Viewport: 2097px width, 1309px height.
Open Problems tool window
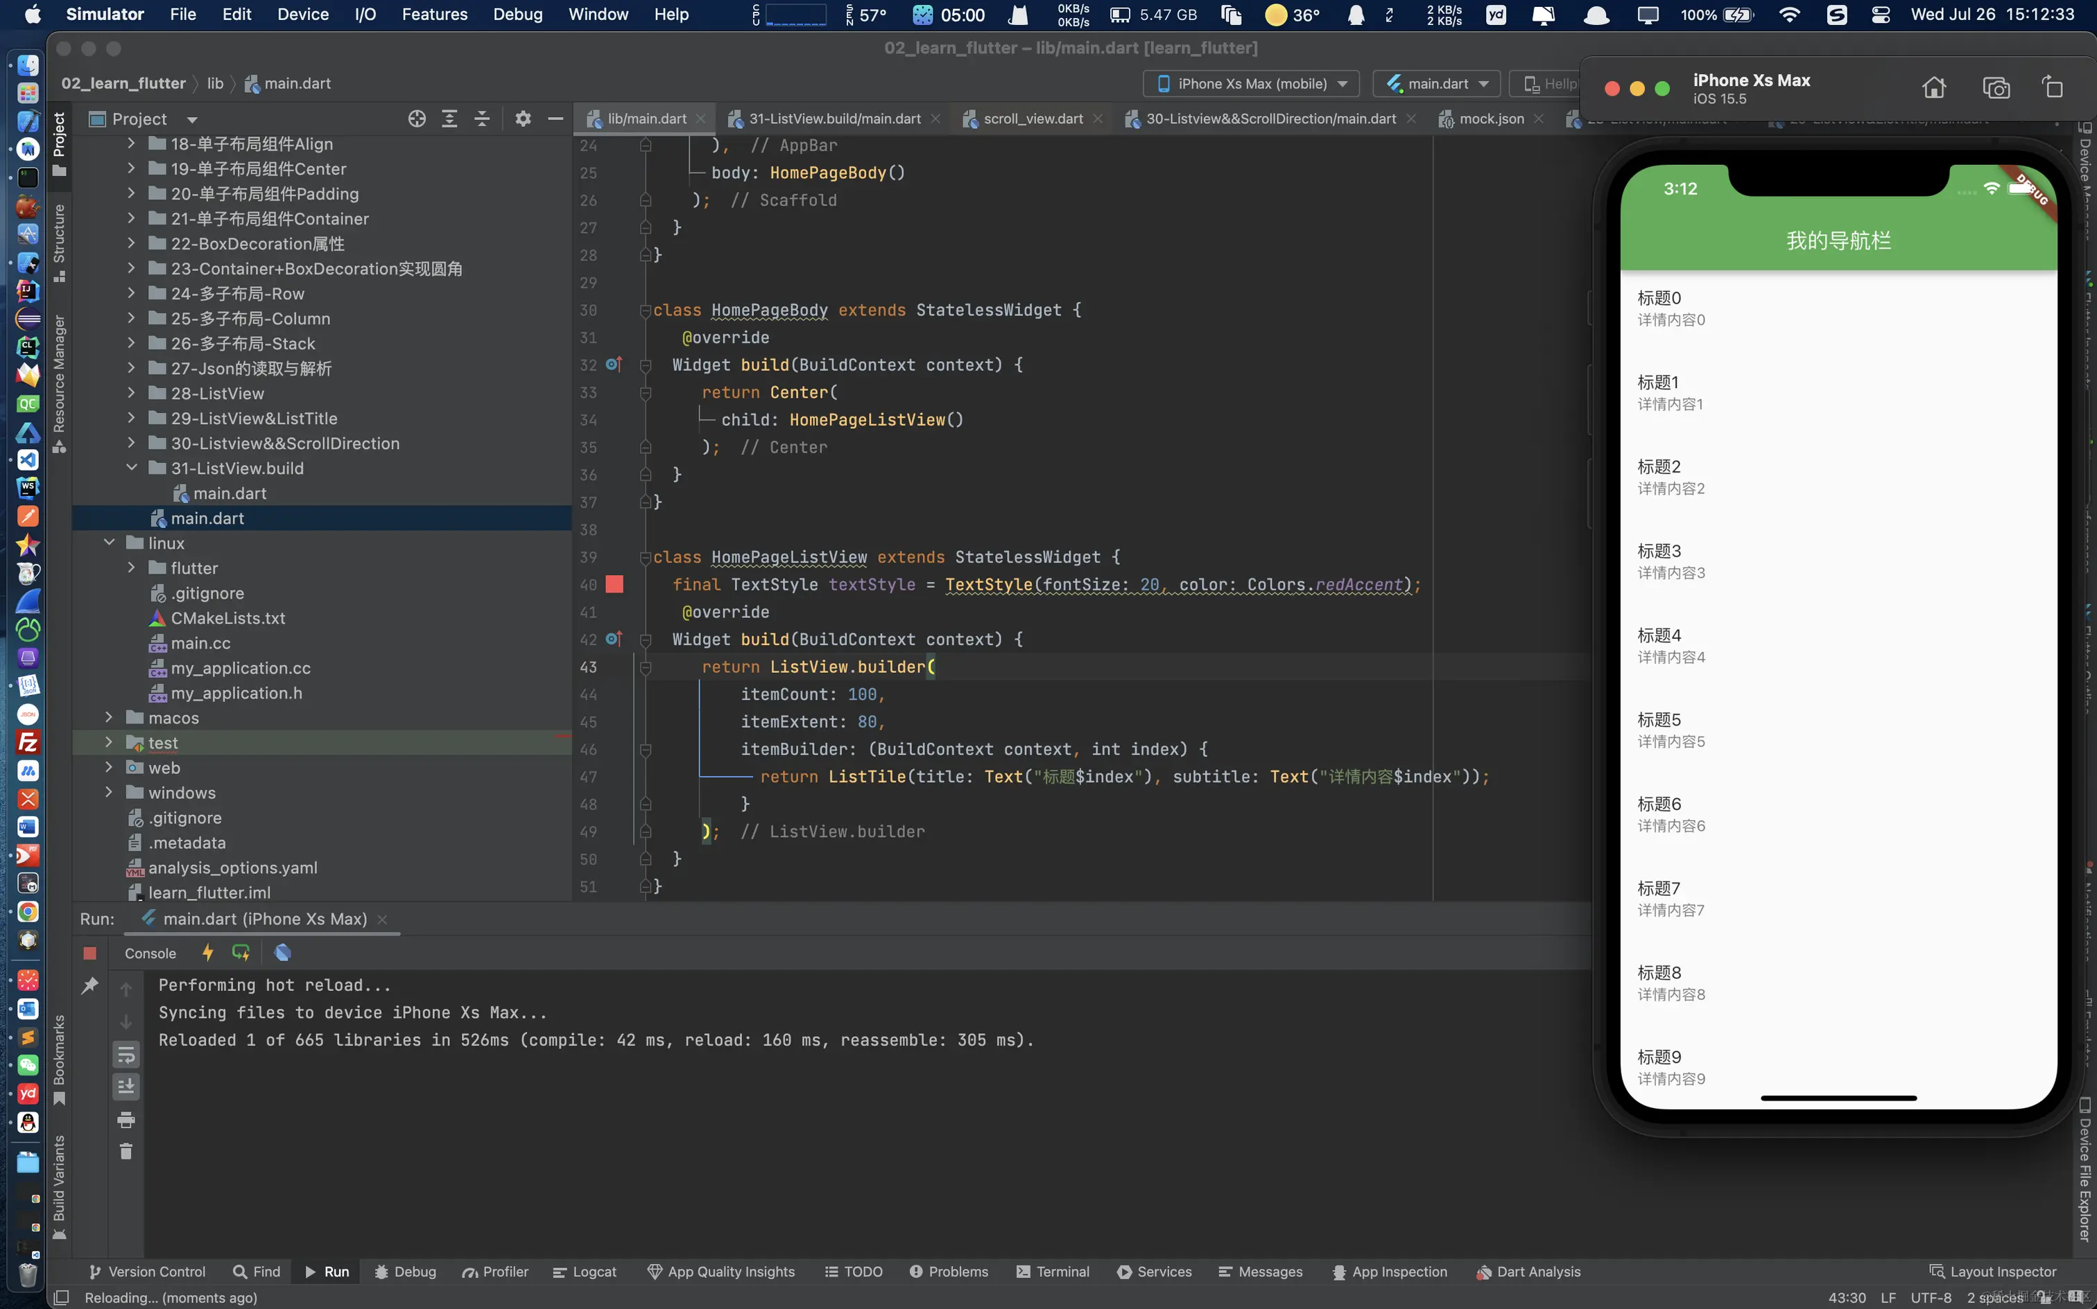(949, 1272)
